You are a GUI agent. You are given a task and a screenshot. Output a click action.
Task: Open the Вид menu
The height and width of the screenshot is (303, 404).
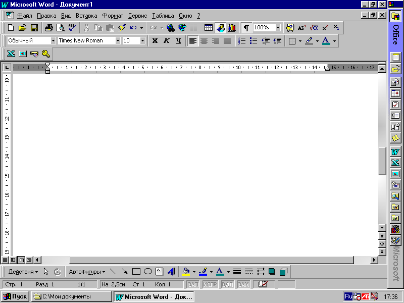(66, 16)
